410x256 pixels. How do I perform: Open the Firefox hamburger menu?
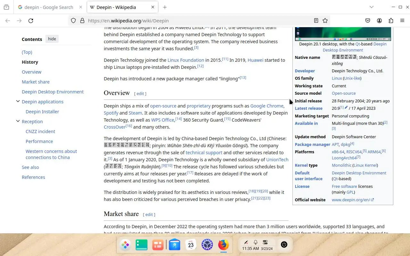[x=402, y=20]
